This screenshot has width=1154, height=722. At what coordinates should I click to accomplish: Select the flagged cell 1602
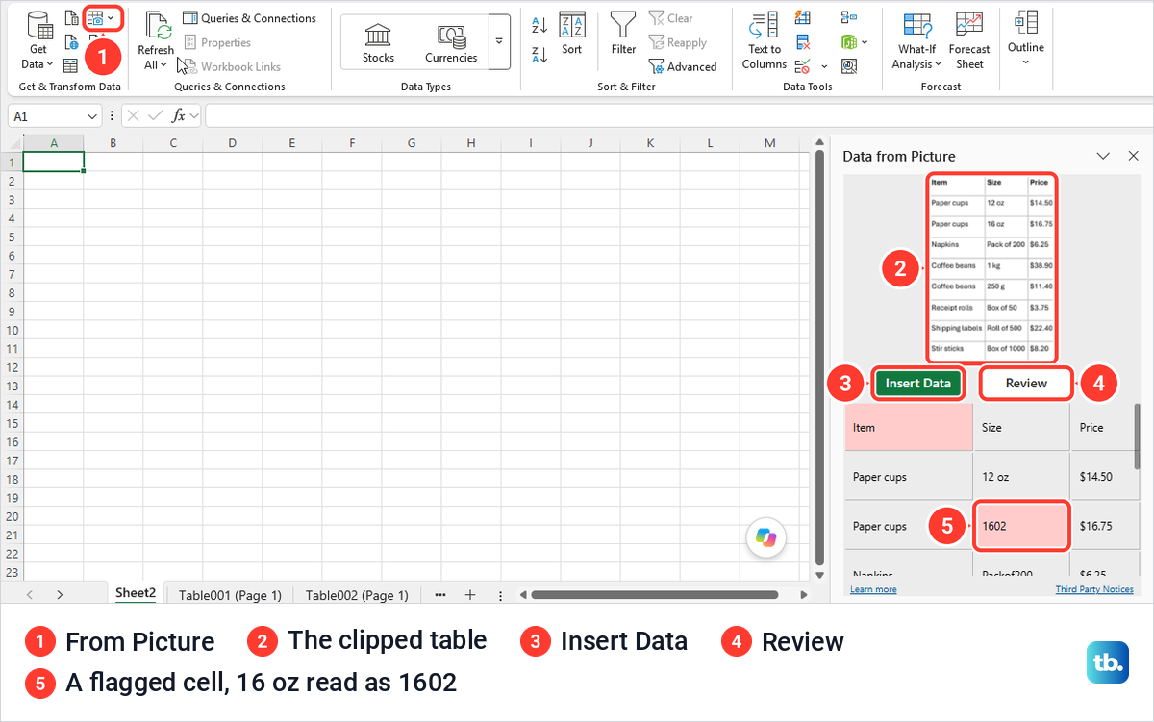[1021, 526]
